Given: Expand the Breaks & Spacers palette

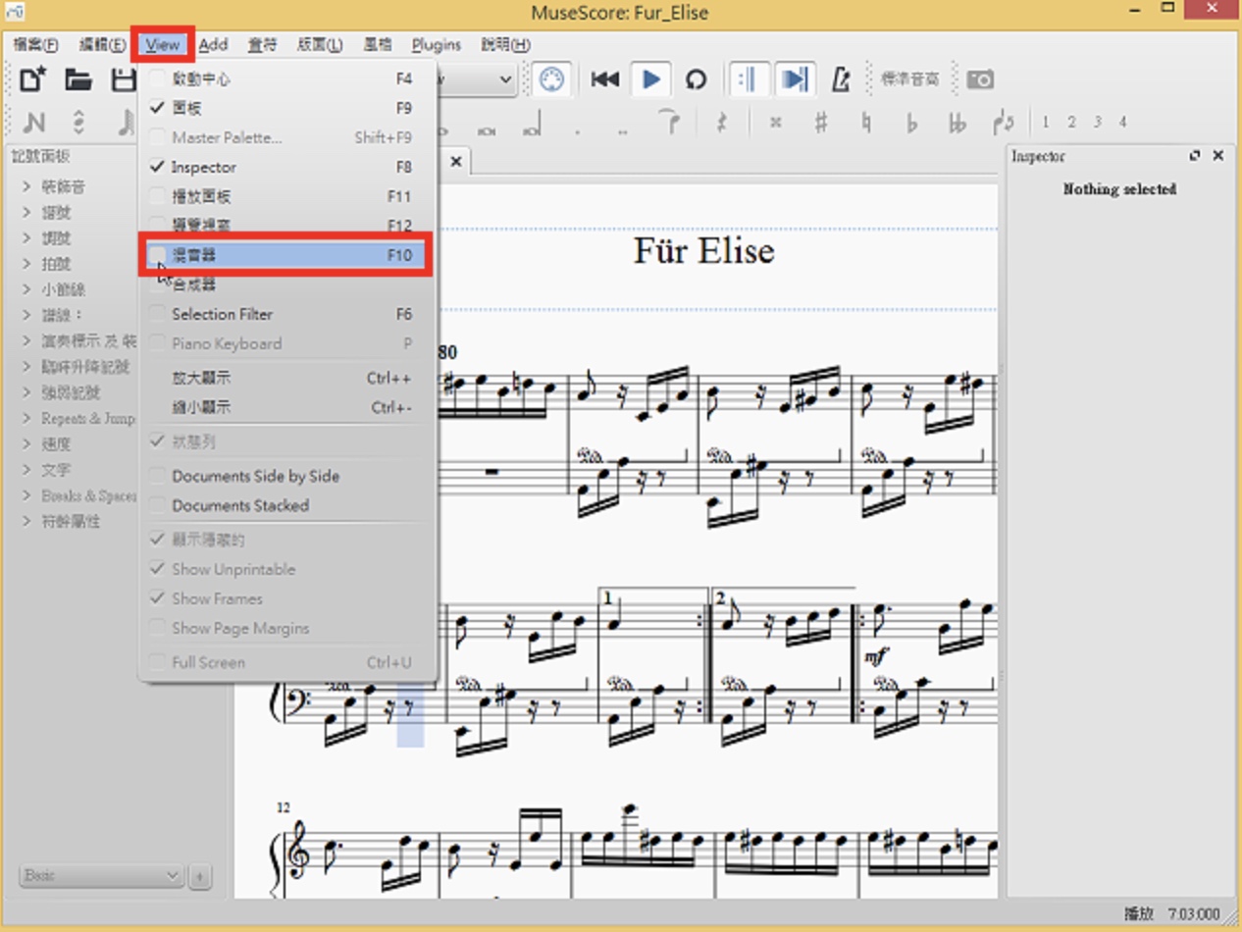Looking at the screenshot, I should pos(88,495).
